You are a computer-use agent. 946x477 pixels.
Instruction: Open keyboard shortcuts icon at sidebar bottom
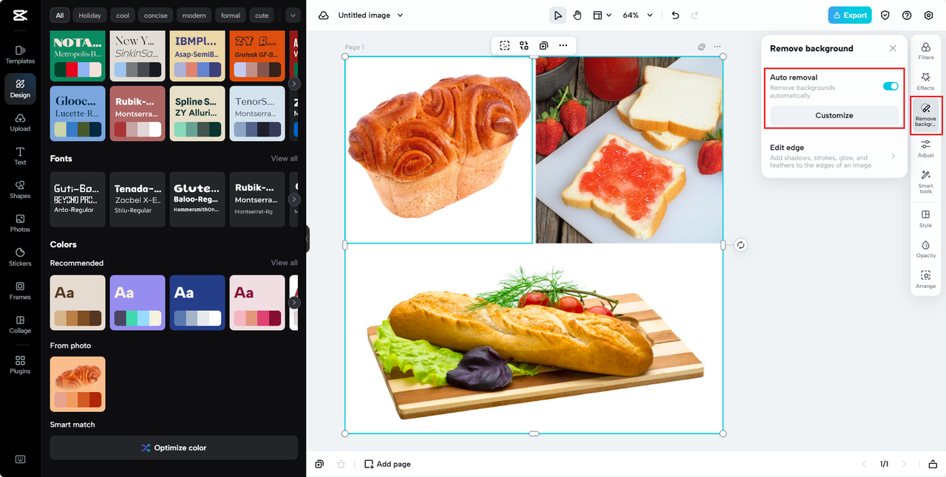(x=20, y=459)
